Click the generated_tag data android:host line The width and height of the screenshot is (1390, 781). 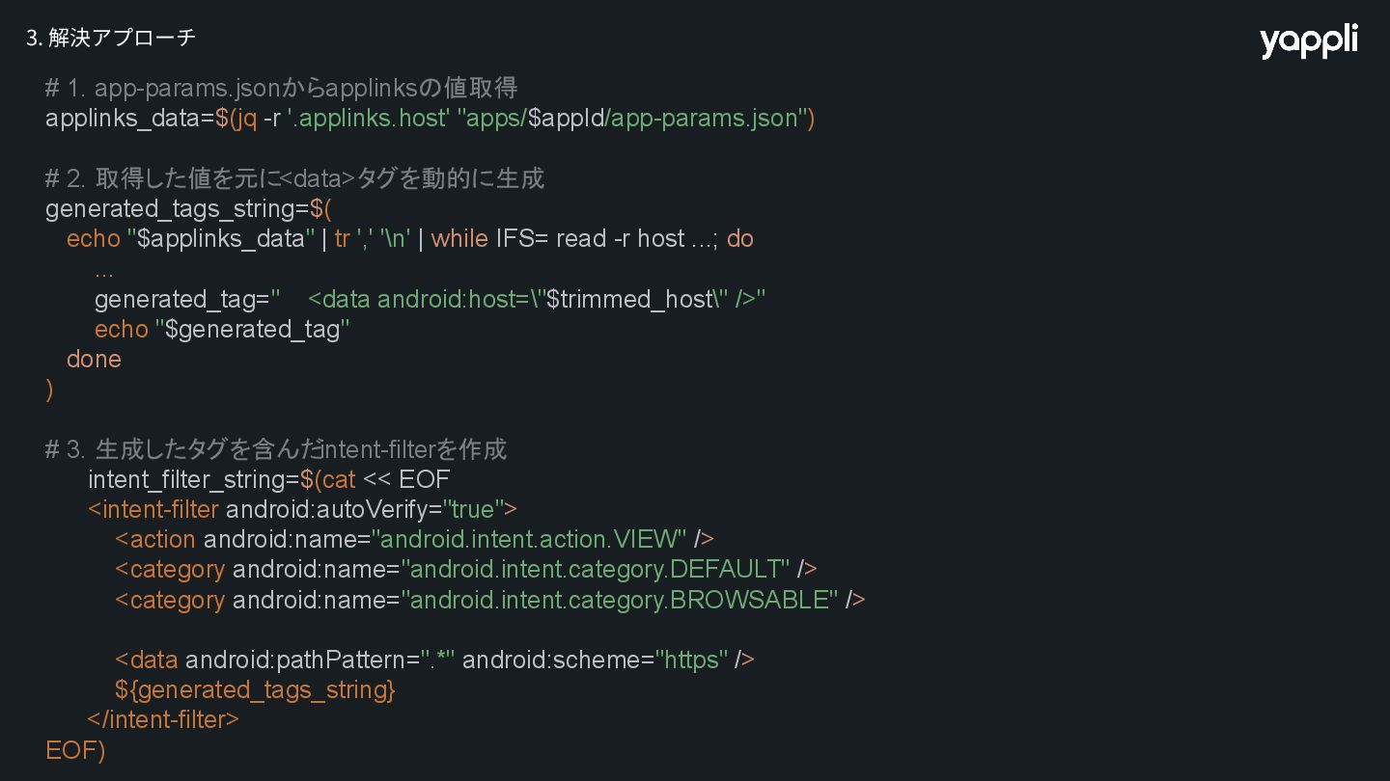[431, 299]
